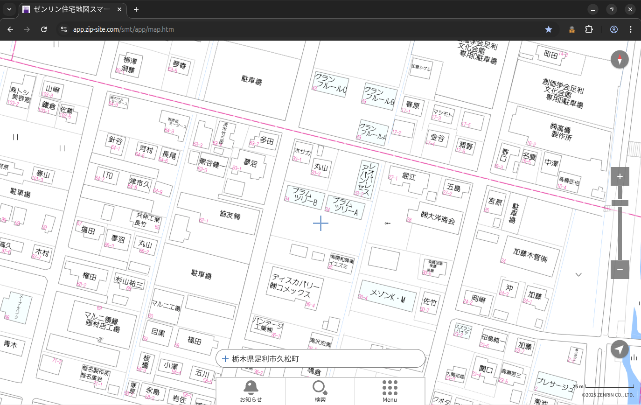This screenshot has width=641, height=405.
Task: Zoom in with the plus button
Action: tap(620, 176)
